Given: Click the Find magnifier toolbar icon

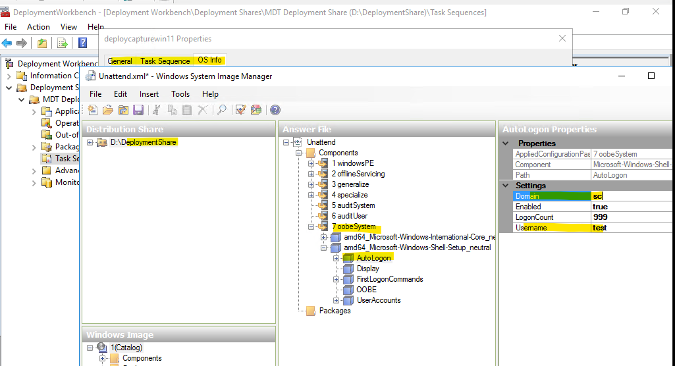Looking at the screenshot, I should point(222,110).
